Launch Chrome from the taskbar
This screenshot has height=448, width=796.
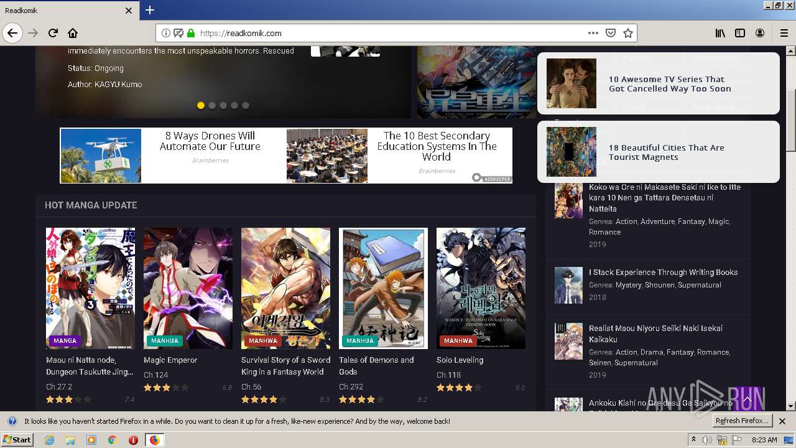pos(113,440)
